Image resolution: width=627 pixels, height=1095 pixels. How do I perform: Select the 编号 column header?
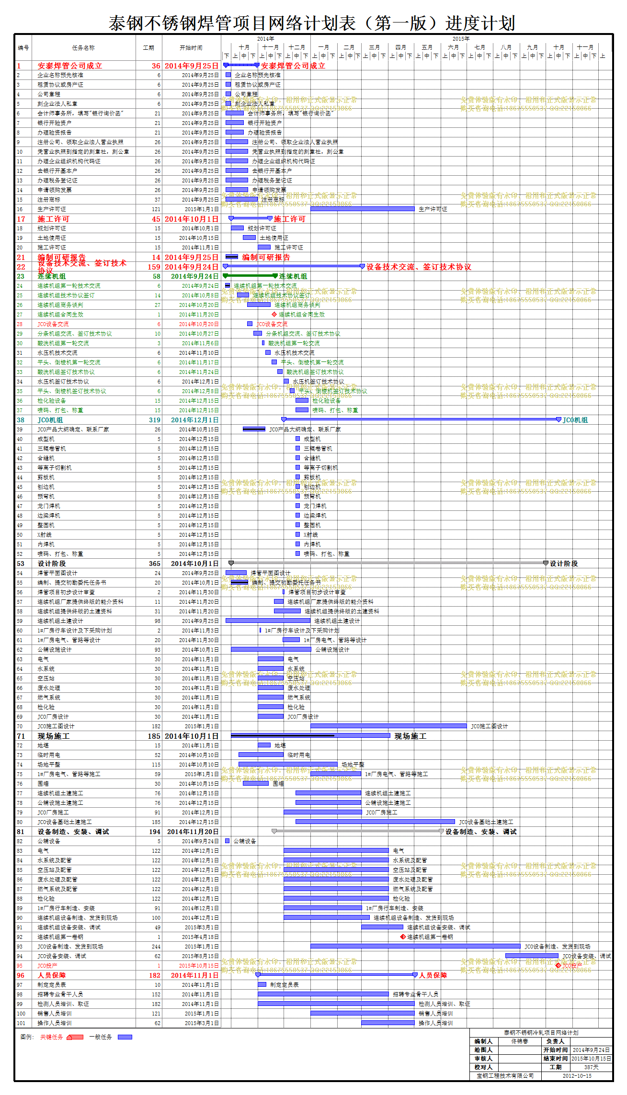click(x=23, y=48)
